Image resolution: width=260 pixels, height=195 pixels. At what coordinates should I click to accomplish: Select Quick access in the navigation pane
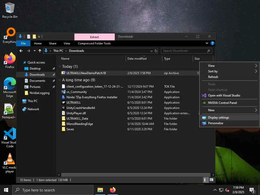point(36,62)
